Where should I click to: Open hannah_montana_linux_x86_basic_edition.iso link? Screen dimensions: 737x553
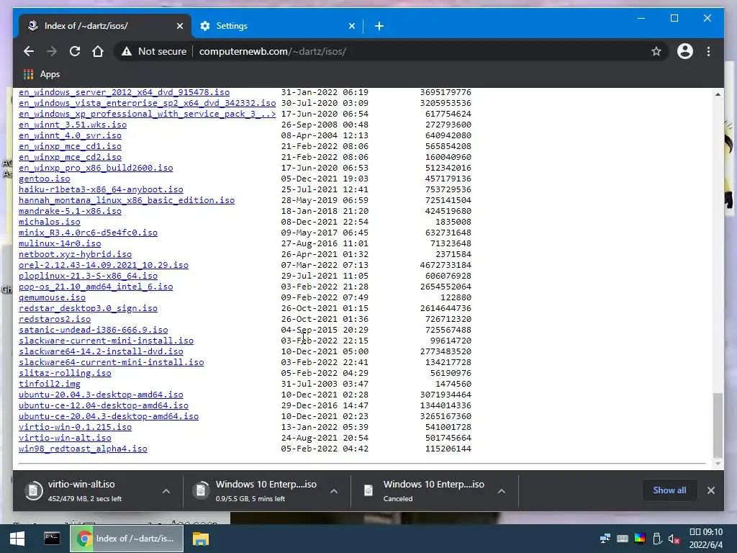(127, 200)
